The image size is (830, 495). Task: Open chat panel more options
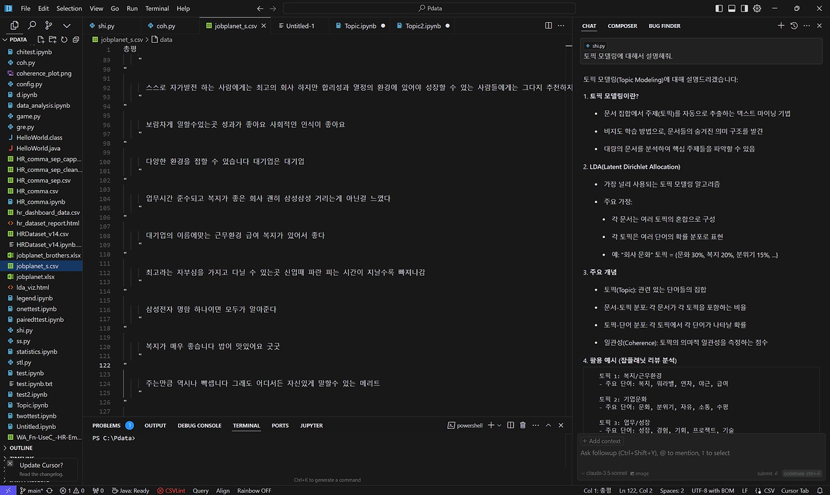click(807, 25)
